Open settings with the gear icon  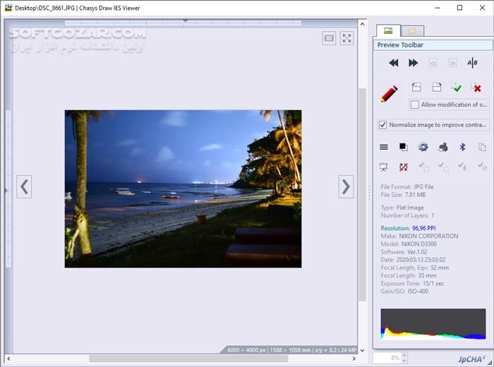coord(423,147)
